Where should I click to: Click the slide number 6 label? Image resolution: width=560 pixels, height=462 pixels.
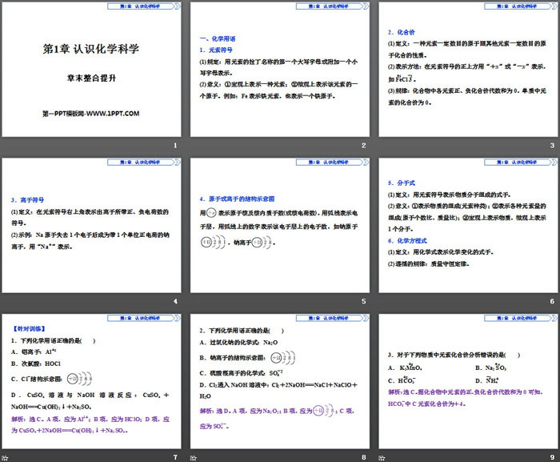[x=552, y=301]
